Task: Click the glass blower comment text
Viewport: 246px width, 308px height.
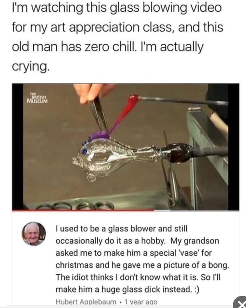Action: click(142, 259)
